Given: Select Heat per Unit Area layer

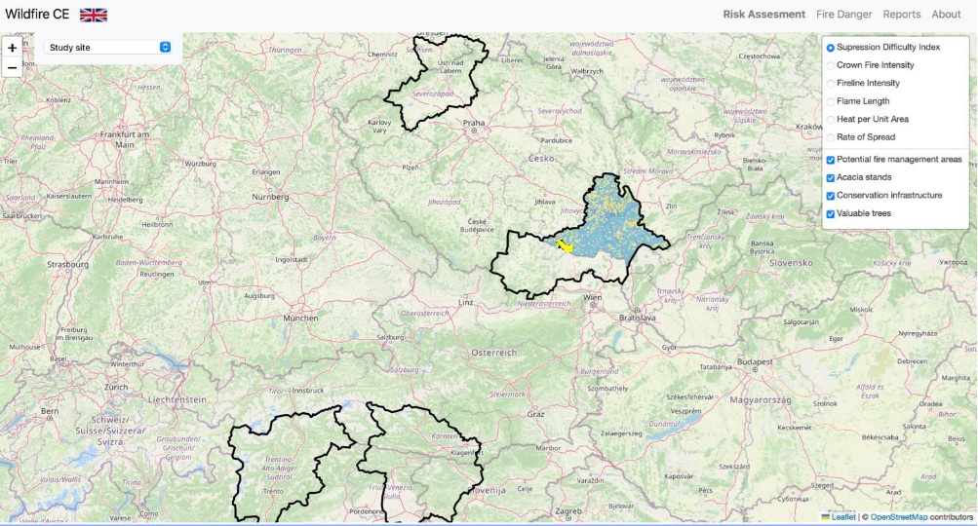Looking at the screenshot, I should pos(831,120).
